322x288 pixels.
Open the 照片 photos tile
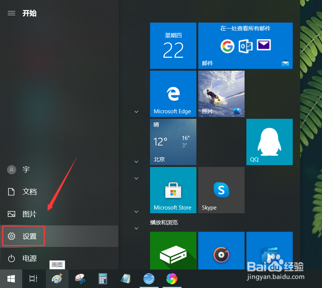tap(221, 94)
